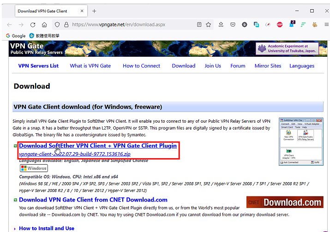330x232 pixels.
Task: Open Download VPN Gate Client from CNET link
Action: 93,200
